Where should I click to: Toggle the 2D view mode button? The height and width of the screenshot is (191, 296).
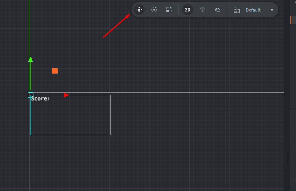click(188, 10)
